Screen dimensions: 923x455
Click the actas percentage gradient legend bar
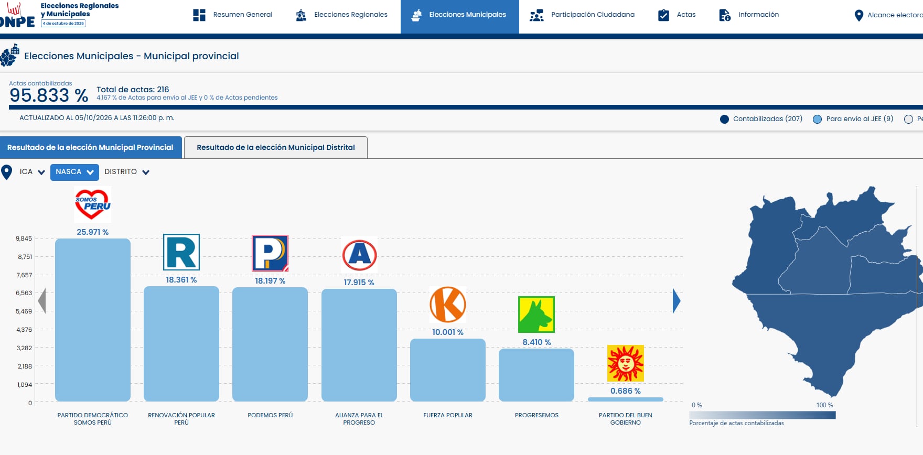[763, 415]
